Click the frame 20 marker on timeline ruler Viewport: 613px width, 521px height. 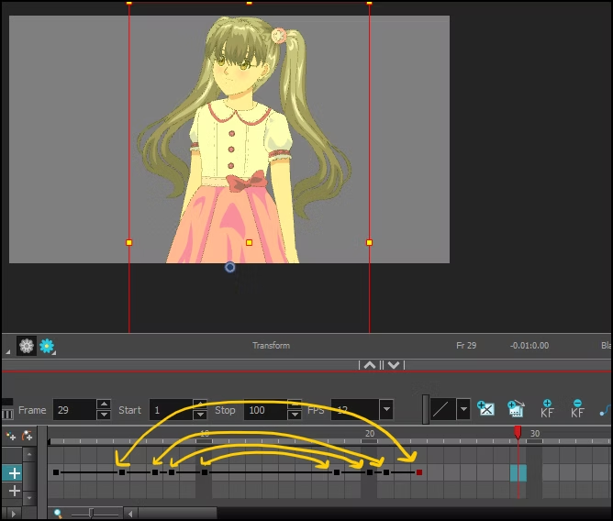(x=370, y=433)
